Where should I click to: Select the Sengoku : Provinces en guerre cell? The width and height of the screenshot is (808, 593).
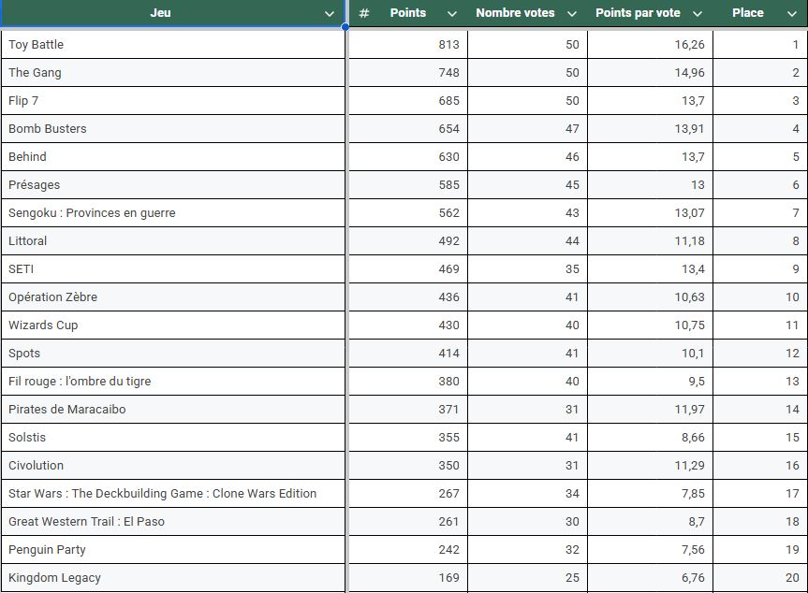173,212
